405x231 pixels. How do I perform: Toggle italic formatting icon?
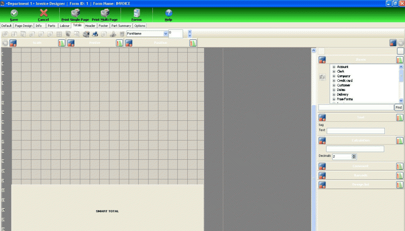(x=14, y=34)
